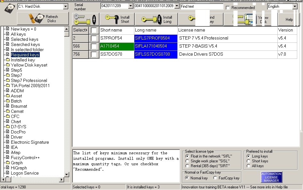The height and width of the screenshot is (190, 303).
Task: Expand the English language dropdown
Action: tap(295, 6)
